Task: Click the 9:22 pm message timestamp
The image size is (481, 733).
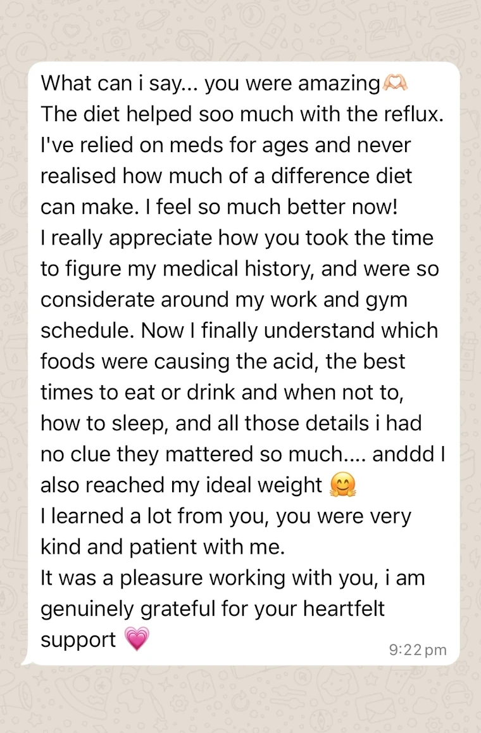Action: [418, 650]
